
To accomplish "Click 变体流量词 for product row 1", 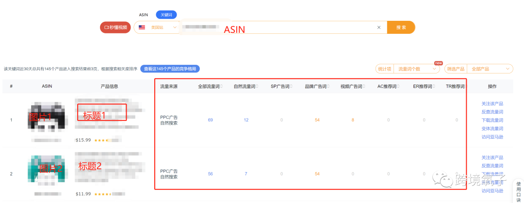I will click(x=492, y=129).
